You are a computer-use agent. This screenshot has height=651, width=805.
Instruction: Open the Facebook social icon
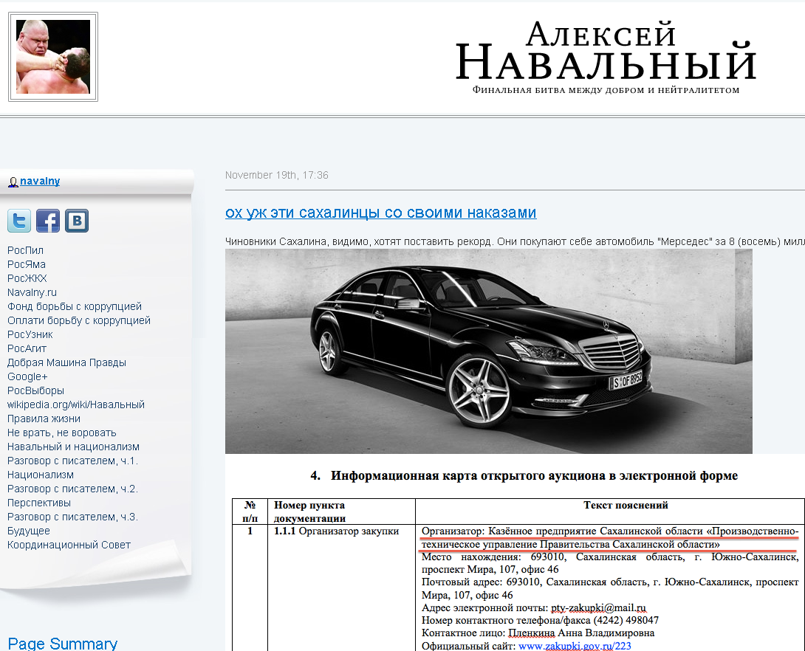point(48,221)
